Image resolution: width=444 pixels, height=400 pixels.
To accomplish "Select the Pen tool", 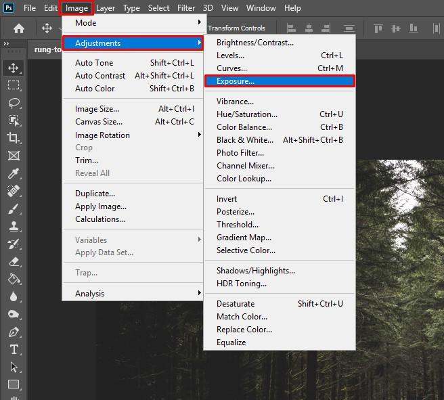I will (14, 332).
